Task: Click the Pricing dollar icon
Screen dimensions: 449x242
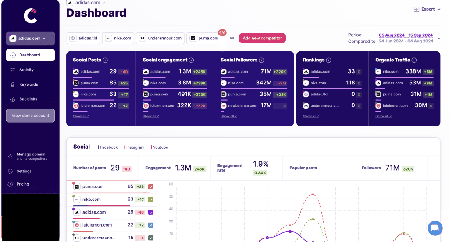Action: tap(11, 184)
